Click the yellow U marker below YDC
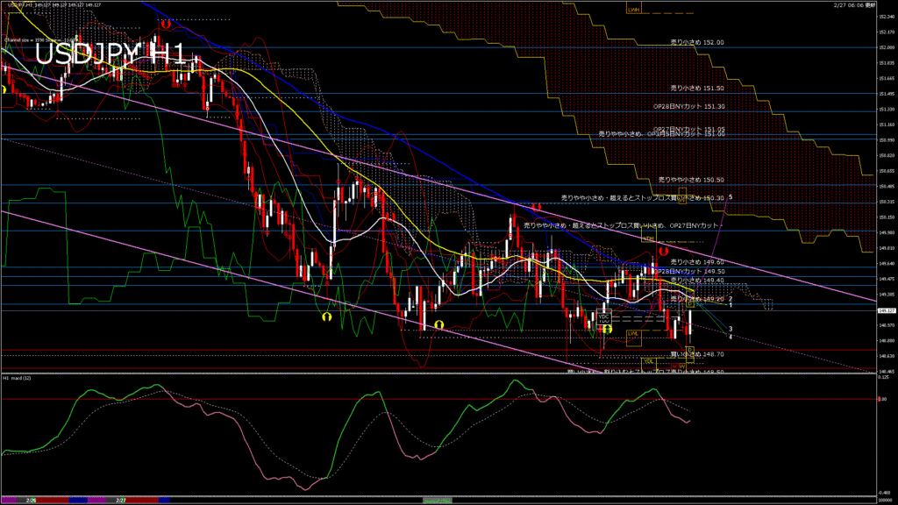 point(607,330)
